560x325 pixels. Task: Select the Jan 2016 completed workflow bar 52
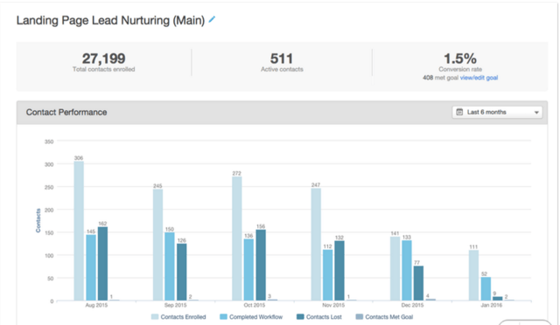[x=486, y=288]
